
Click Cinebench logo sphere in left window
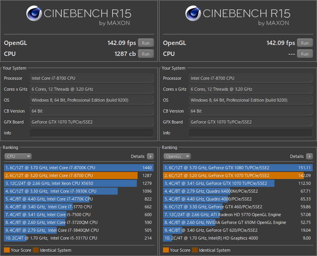(34, 13)
